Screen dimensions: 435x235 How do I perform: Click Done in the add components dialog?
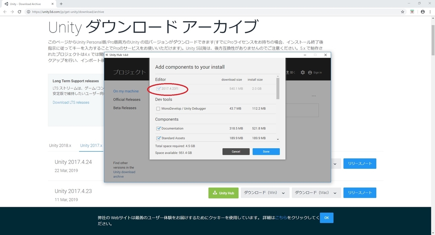266,151
